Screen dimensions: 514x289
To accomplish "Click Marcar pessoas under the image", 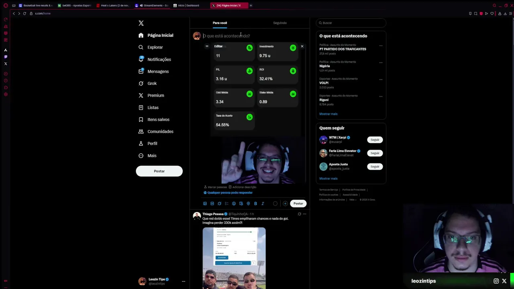I will click(x=216, y=187).
